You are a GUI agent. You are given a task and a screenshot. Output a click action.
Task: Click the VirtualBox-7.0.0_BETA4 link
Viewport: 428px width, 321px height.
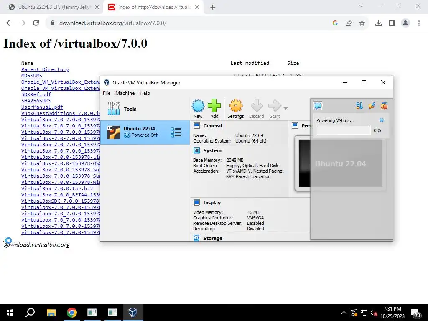pos(61,195)
